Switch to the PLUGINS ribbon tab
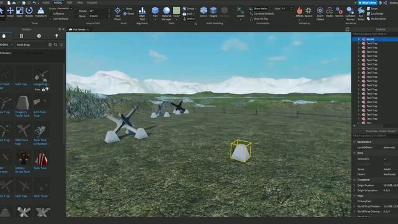Viewport: 398px width, 224px height. pyautogui.click(x=92, y=2)
